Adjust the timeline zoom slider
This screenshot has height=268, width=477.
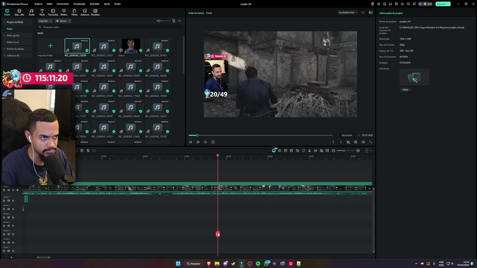(x=345, y=150)
